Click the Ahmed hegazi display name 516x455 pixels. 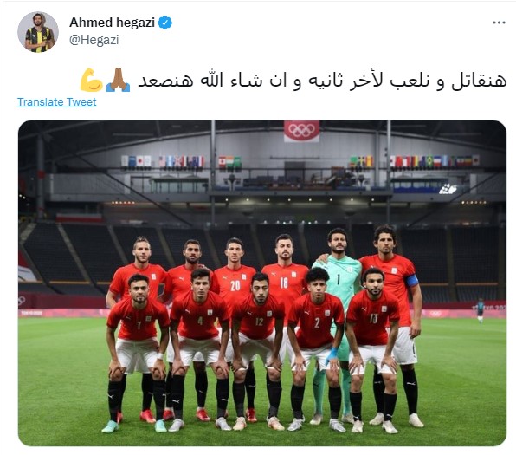click(112, 23)
